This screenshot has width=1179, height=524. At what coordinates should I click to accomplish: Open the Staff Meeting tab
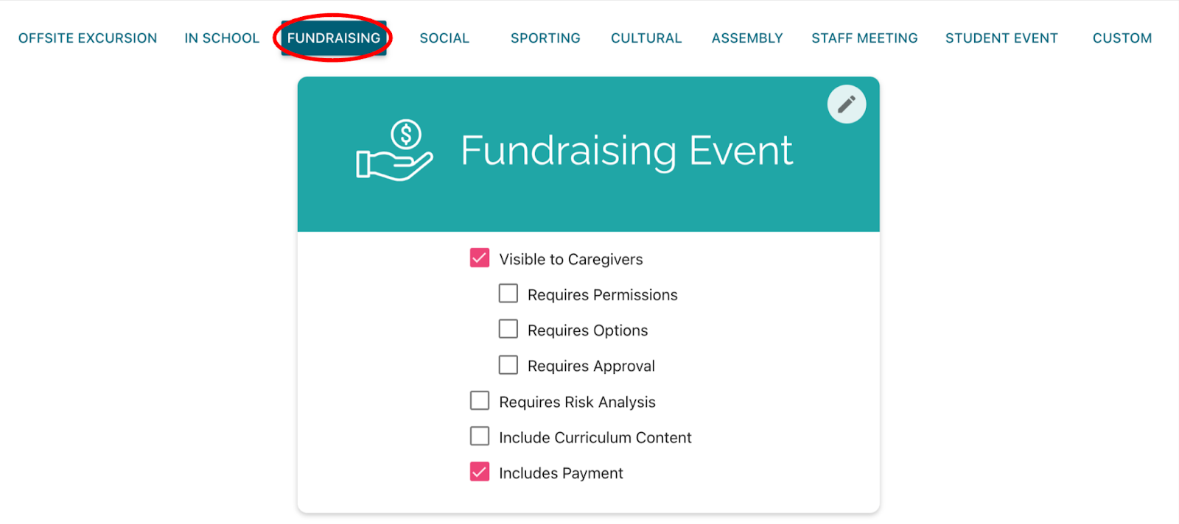coord(864,38)
